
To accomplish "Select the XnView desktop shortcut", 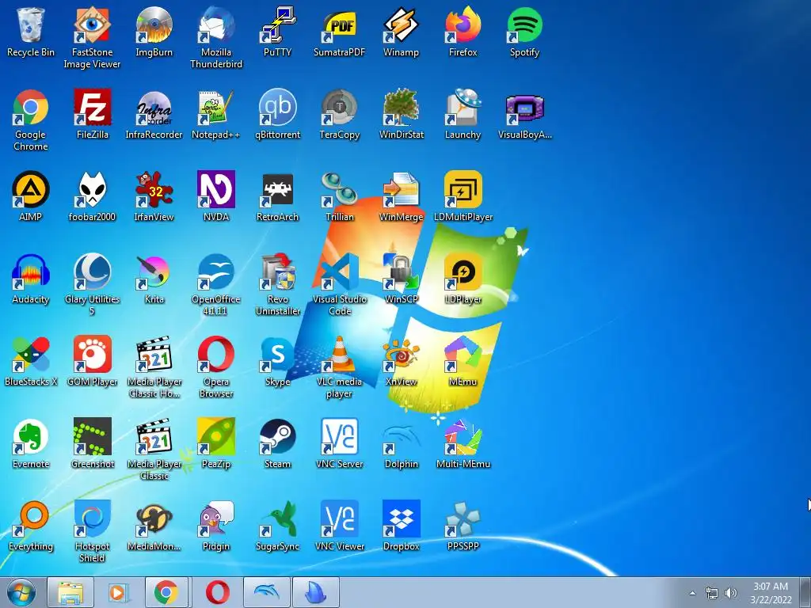I will pyautogui.click(x=402, y=355).
